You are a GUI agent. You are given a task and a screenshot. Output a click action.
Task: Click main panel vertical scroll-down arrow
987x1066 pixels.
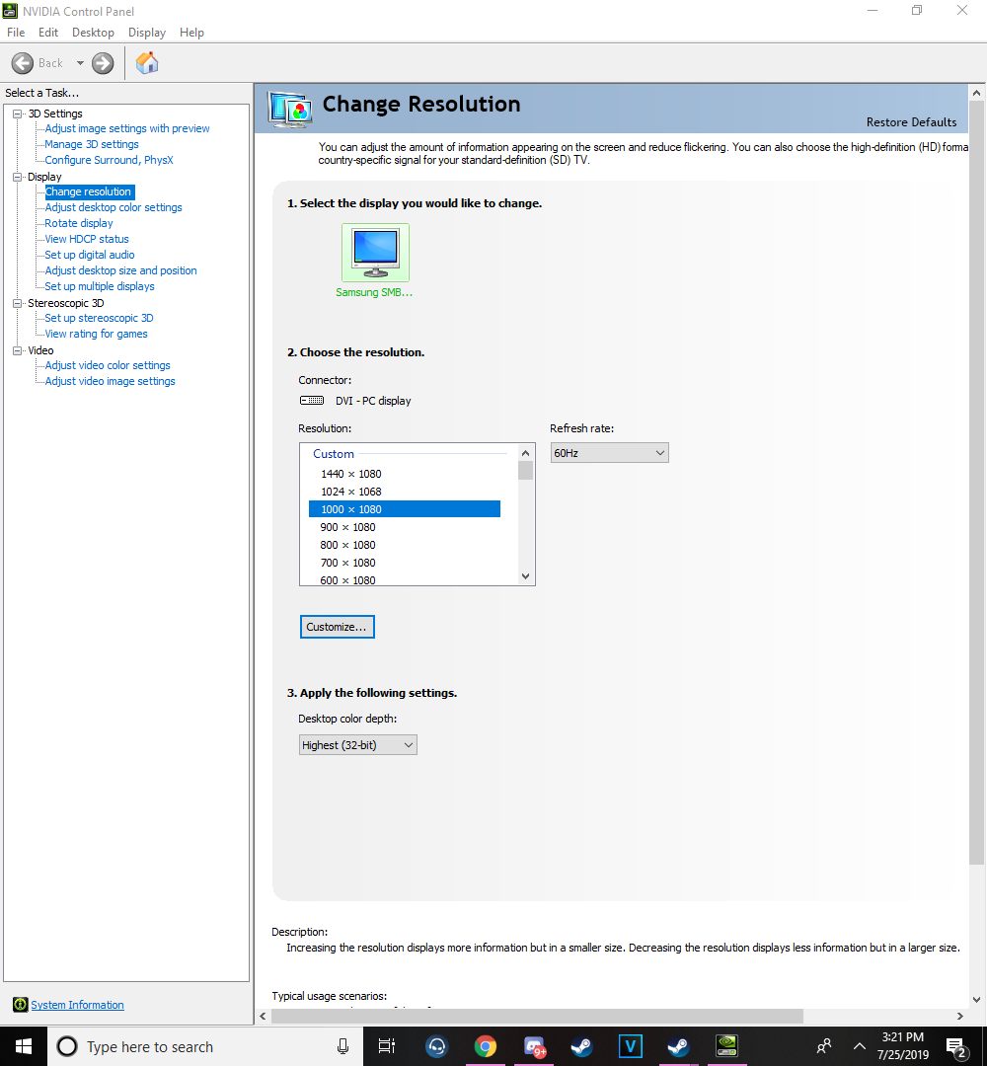tap(977, 999)
